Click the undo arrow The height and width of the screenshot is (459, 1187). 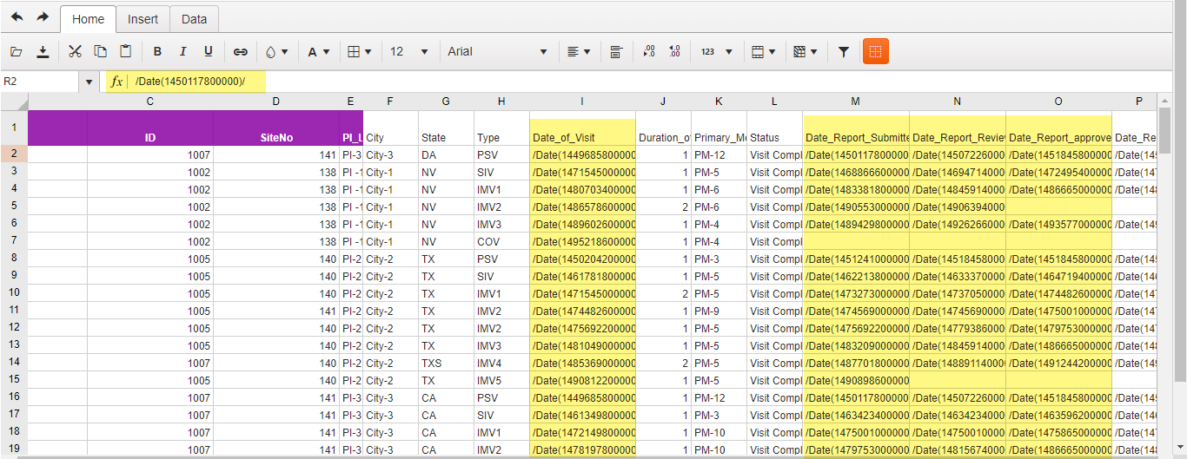pyautogui.click(x=17, y=17)
